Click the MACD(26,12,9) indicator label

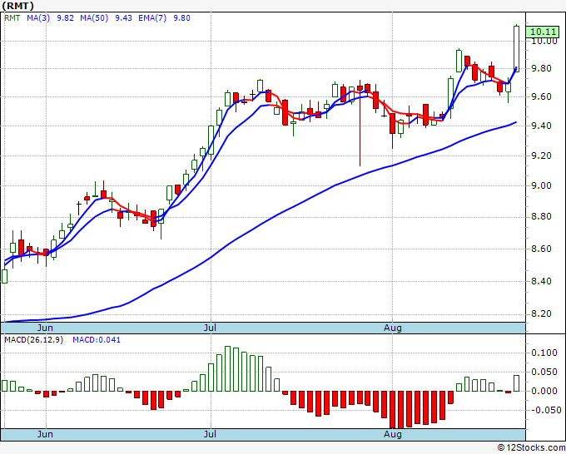[33, 340]
